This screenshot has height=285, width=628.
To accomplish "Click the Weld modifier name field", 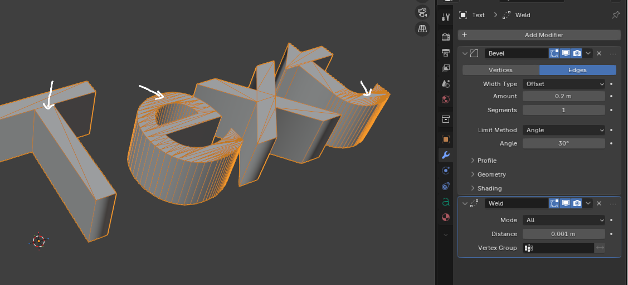I will tap(517, 203).
